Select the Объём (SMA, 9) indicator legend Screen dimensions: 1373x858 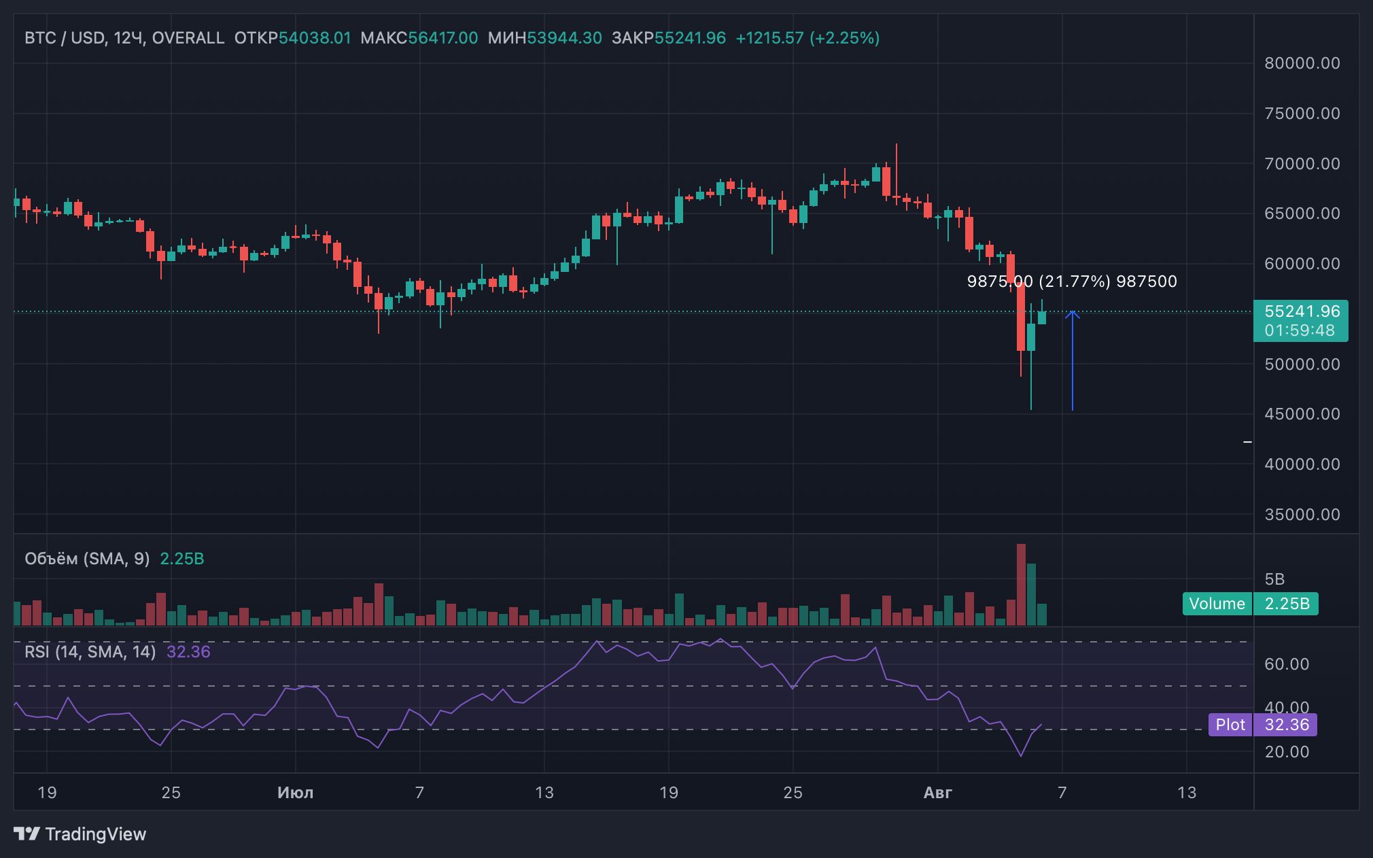pyautogui.click(x=87, y=559)
